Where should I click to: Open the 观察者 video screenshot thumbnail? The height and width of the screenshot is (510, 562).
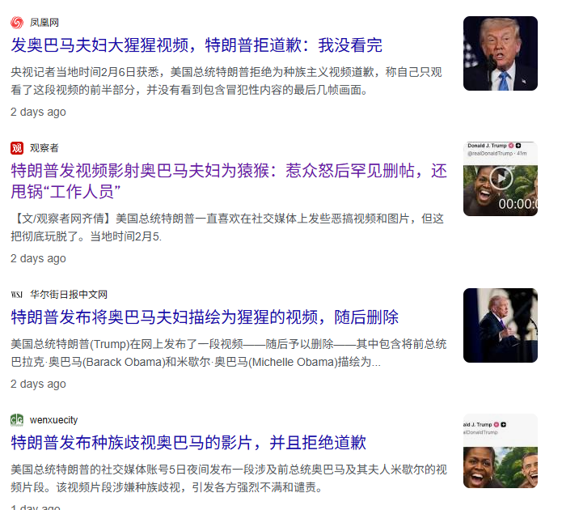pos(501,179)
